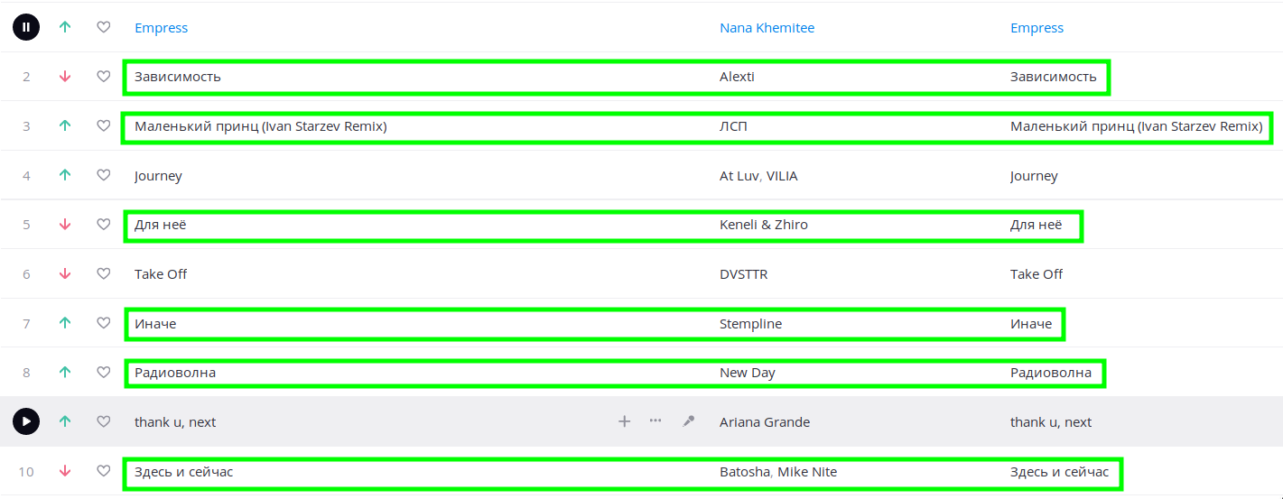Add thank u, next using plus icon
The height and width of the screenshot is (499, 1283).
coord(624,421)
